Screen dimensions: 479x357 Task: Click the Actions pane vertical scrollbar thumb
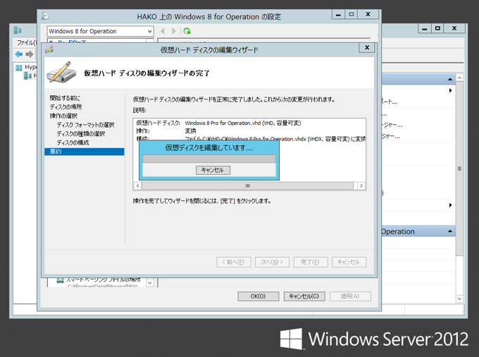pyautogui.click(x=459, y=169)
